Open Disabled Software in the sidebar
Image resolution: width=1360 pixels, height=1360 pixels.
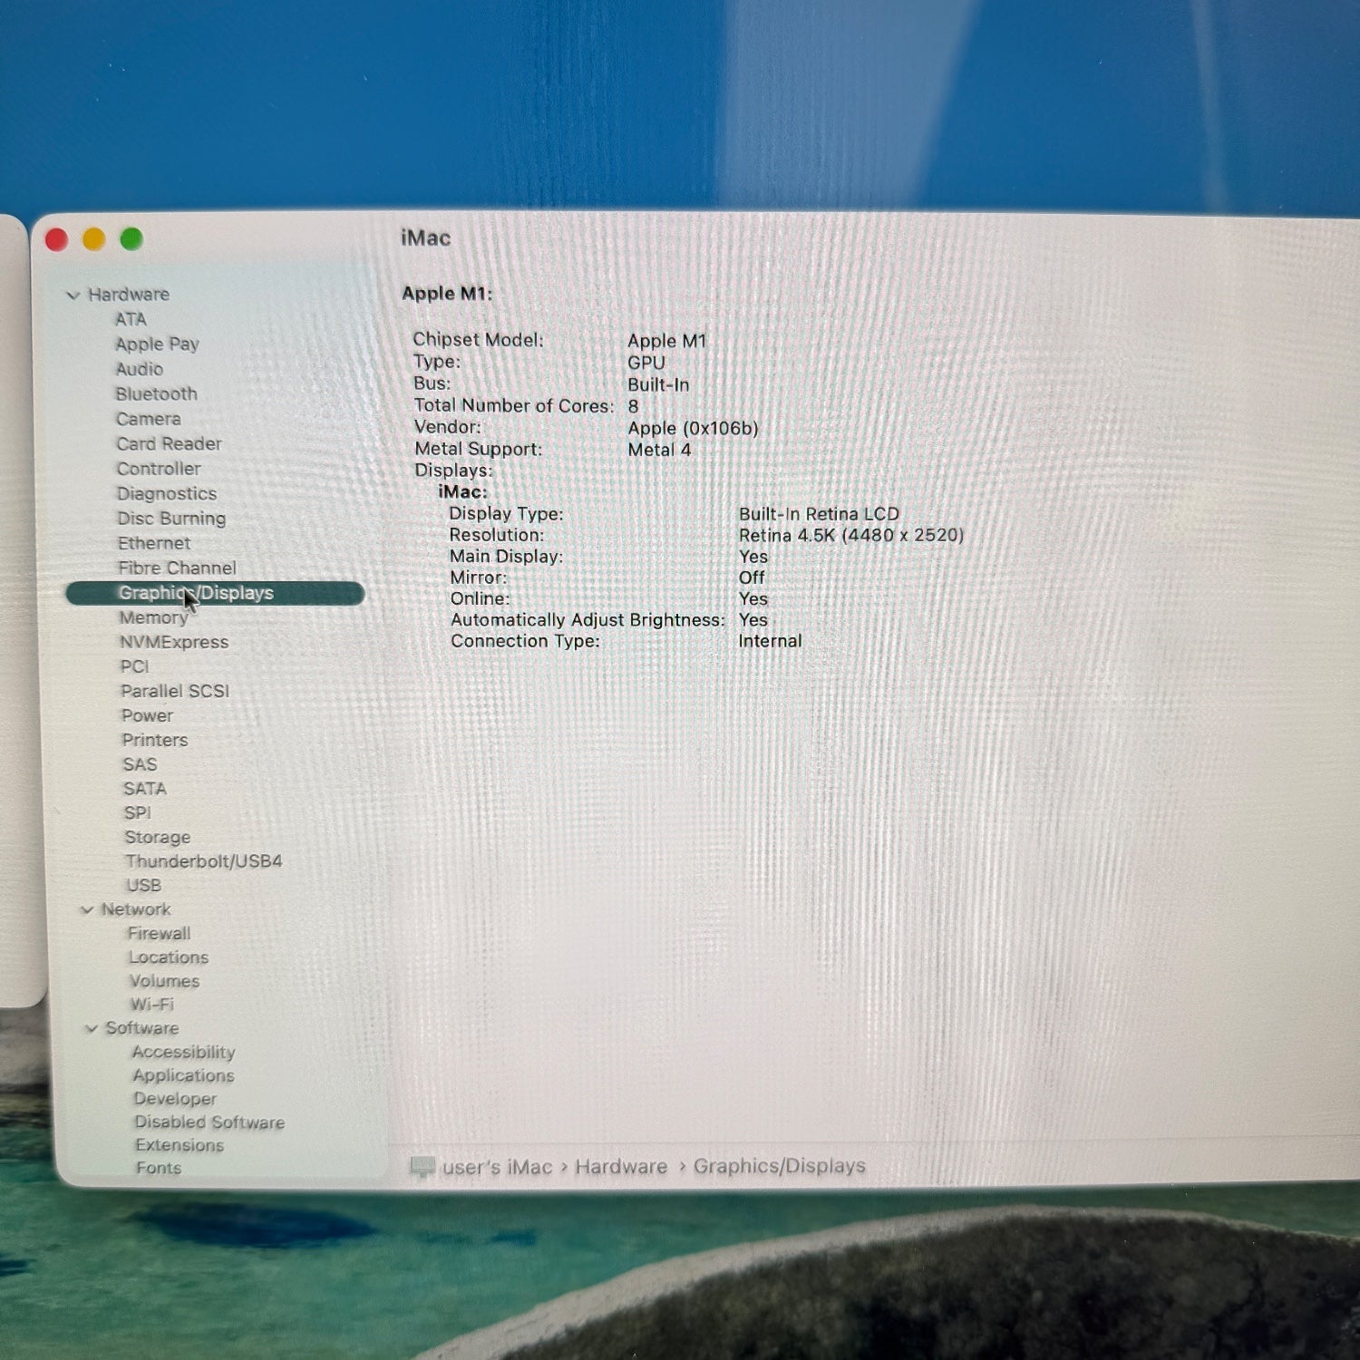coord(209,1122)
